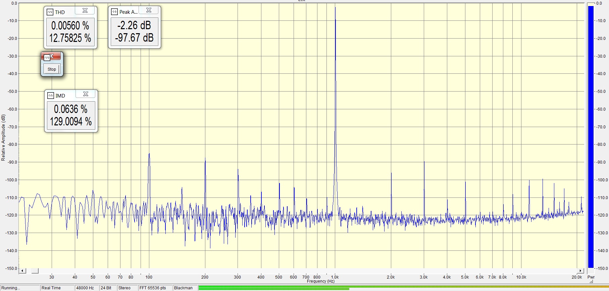Click the left arrow of the frequency scrollbar
The image size is (609, 291).
pyautogui.click(x=22, y=271)
